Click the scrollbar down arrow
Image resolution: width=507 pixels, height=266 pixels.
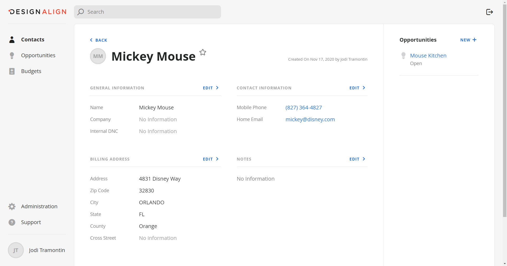click(505, 264)
